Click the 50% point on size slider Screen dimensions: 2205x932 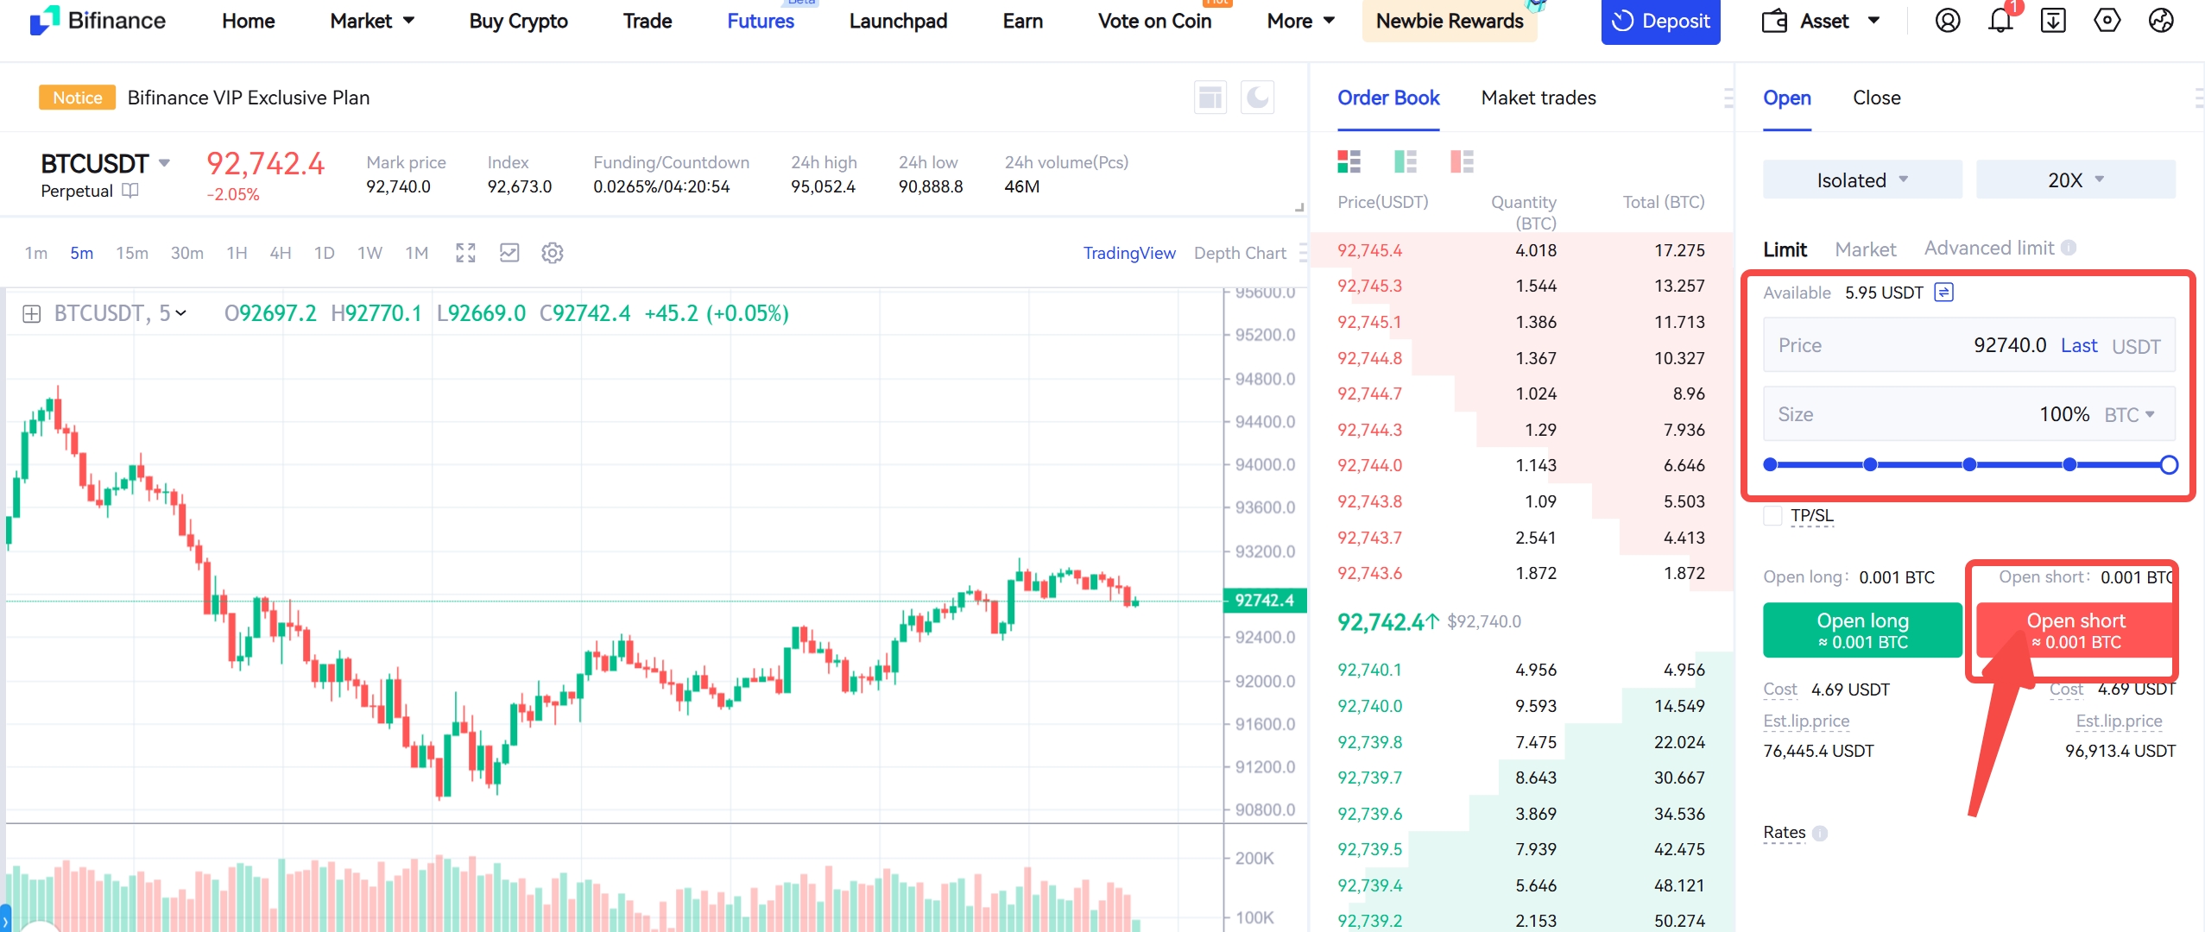[1969, 465]
